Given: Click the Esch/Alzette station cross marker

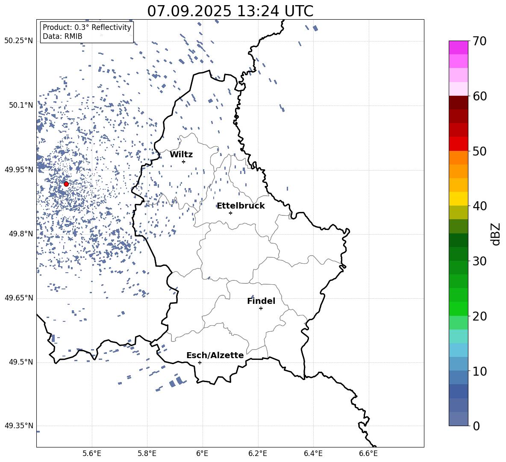Looking at the screenshot, I should click(x=200, y=362).
